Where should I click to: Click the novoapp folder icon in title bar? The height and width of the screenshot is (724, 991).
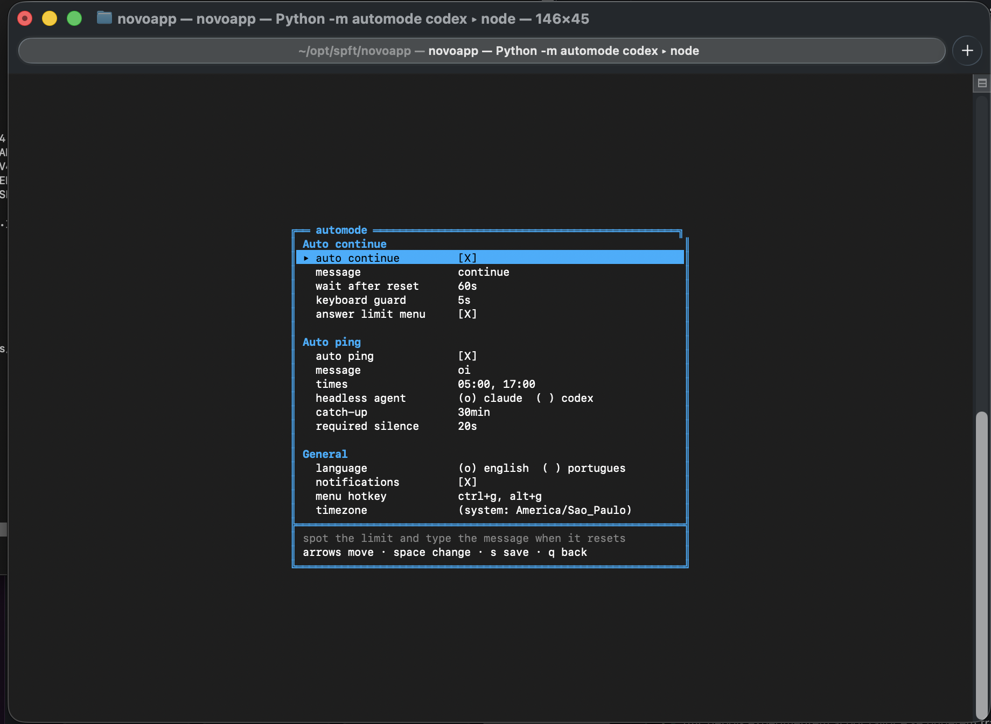(x=104, y=18)
